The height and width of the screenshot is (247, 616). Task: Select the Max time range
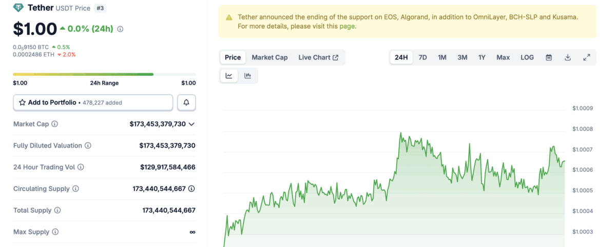click(503, 57)
